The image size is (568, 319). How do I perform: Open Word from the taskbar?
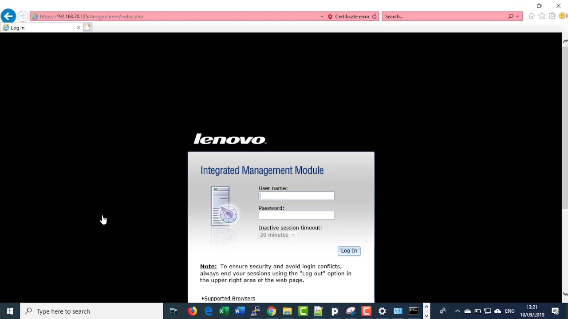240,311
